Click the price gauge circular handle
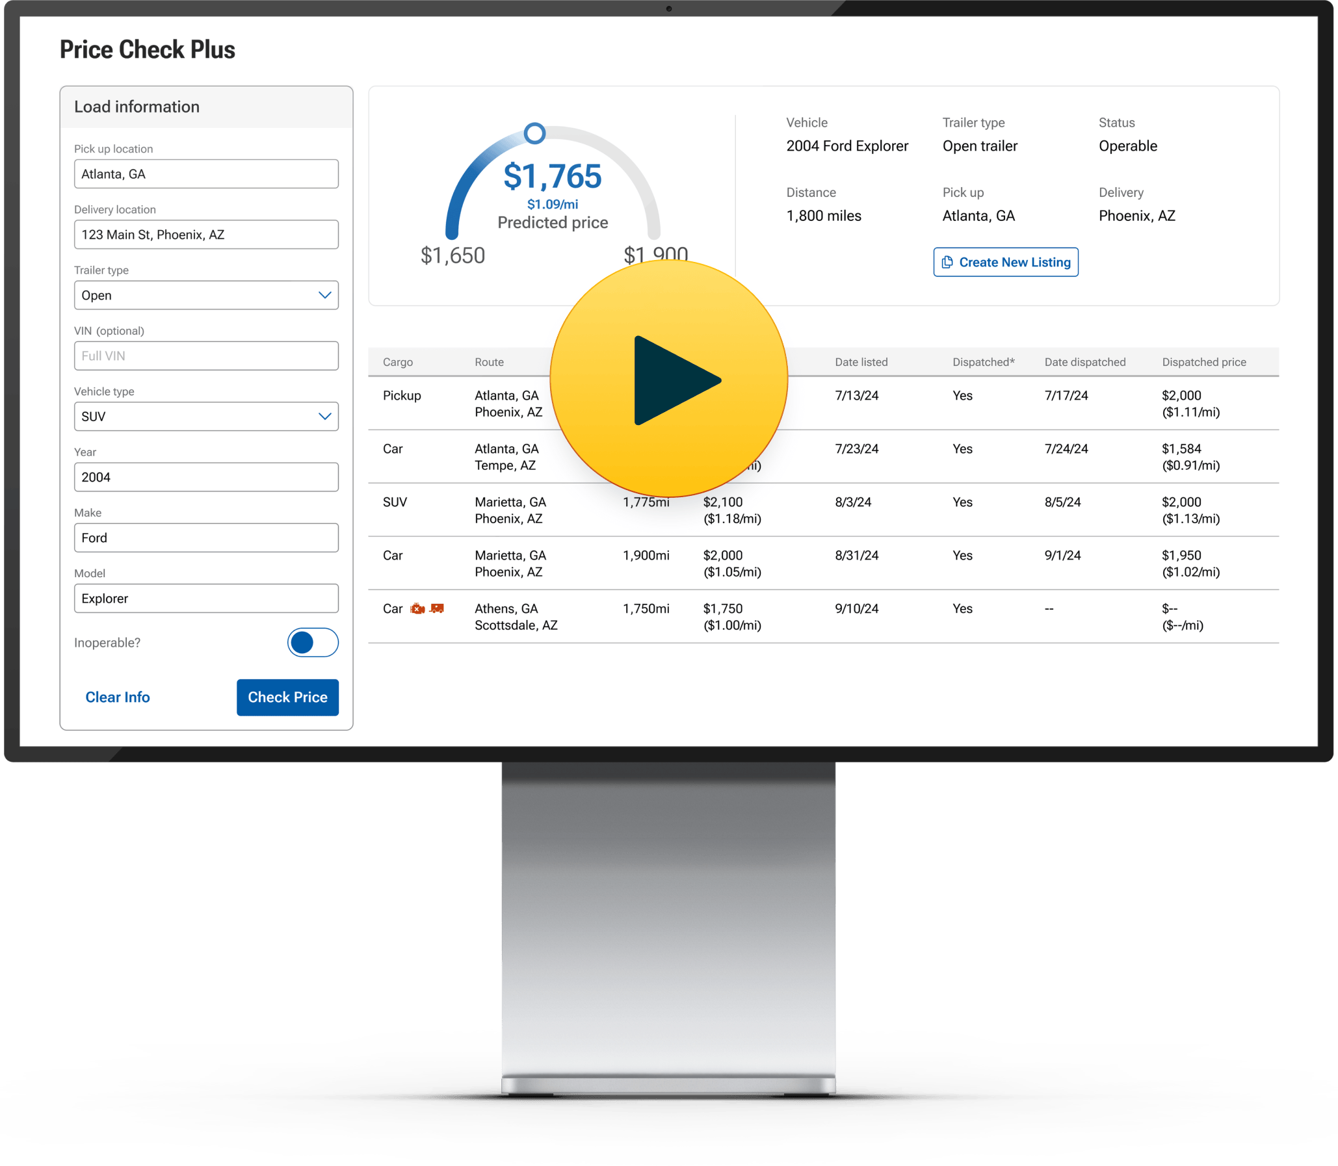 [534, 133]
